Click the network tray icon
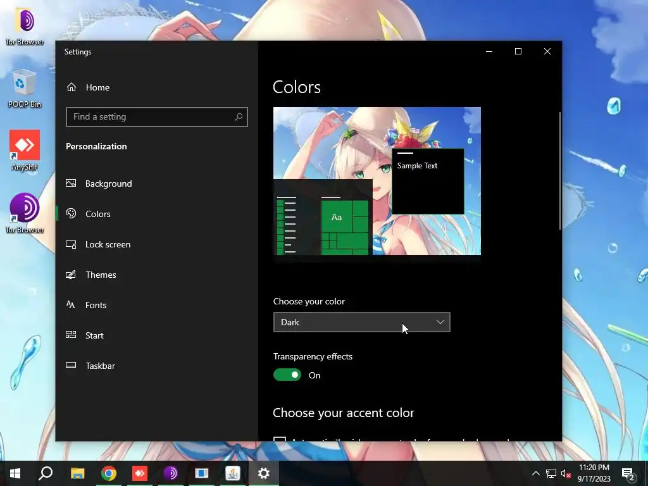 551,473
